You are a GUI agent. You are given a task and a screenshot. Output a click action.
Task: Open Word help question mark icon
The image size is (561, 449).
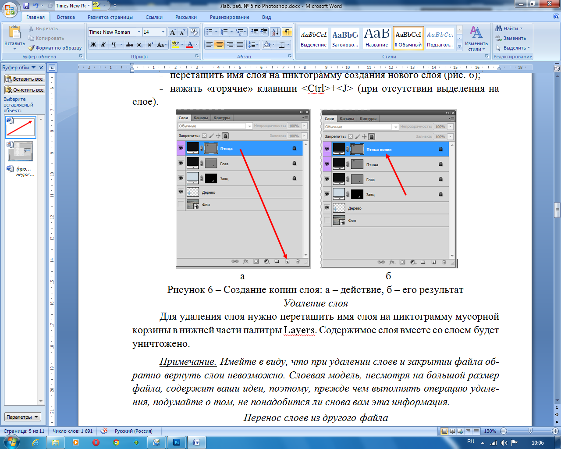click(x=556, y=17)
